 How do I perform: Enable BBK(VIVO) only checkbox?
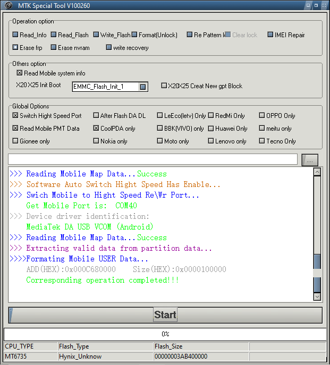(160, 128)
